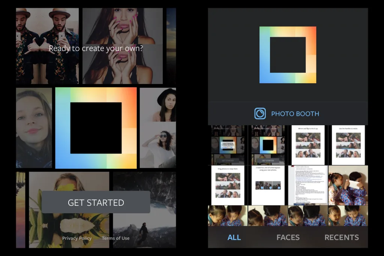
Task: Tap the mountain hiker landscape photo
Action: [x=144, y=210]
